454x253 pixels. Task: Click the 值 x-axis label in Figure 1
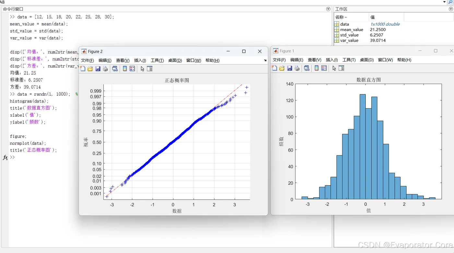pos(368,211)
